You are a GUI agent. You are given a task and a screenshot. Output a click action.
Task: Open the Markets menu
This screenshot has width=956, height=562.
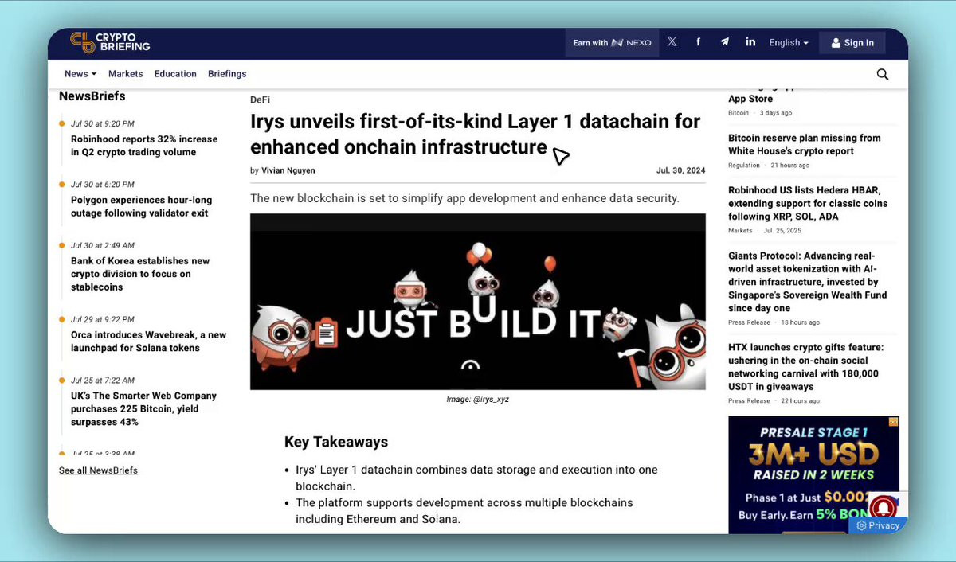tap(126, 74)
